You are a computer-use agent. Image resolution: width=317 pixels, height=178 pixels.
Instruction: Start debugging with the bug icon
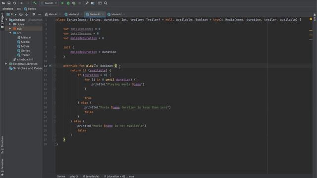(x=68, y=3)
